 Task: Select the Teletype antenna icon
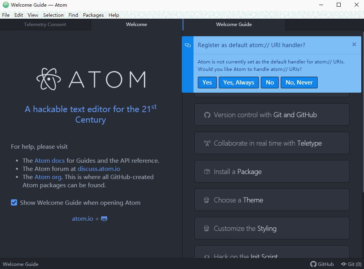tap(207, 143)
